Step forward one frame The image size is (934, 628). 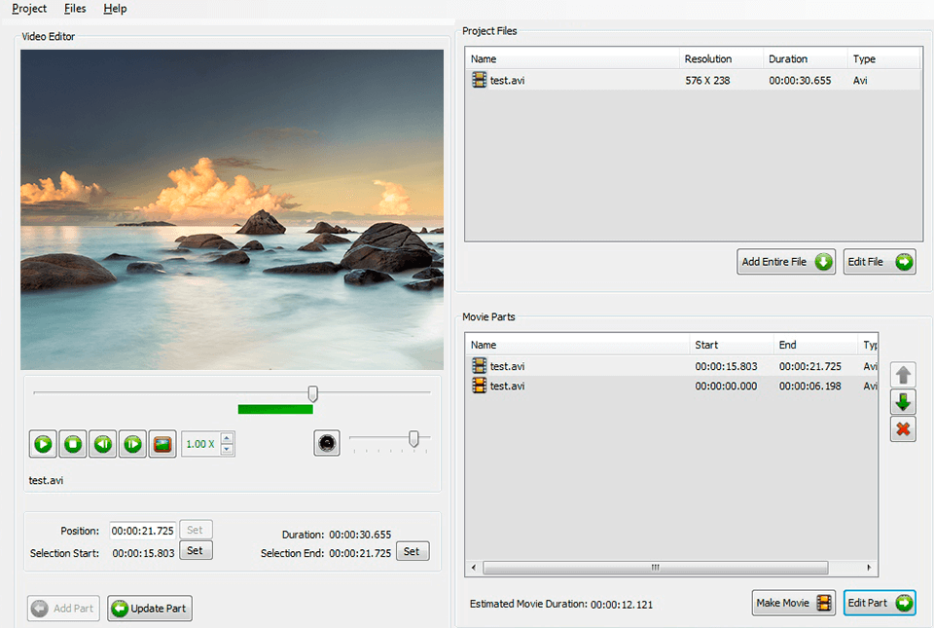tap(132, 443)
